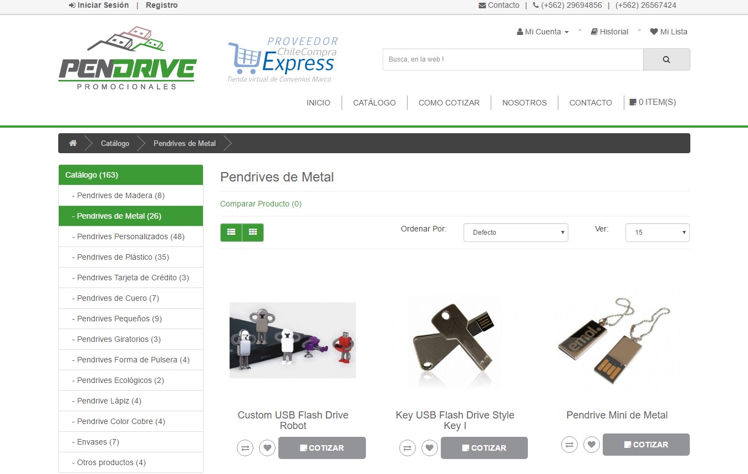Open COMO COTIZAR menu item
Image resolution: width=748 pixels, height=474 pixels.
(449, 103)
